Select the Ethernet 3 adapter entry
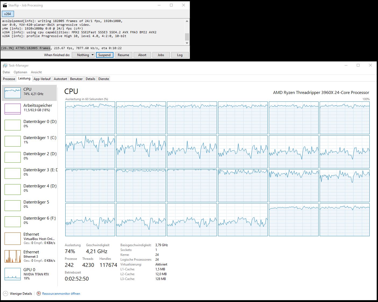Screen dimensions: 378x302 [30, 256]
